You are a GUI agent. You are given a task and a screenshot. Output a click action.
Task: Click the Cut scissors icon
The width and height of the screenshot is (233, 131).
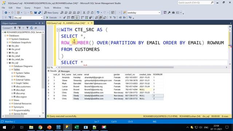[84, 13]
